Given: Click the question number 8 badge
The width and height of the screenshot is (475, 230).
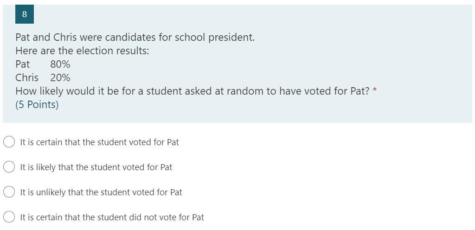Looking at the screenshot, I should 25,14.
